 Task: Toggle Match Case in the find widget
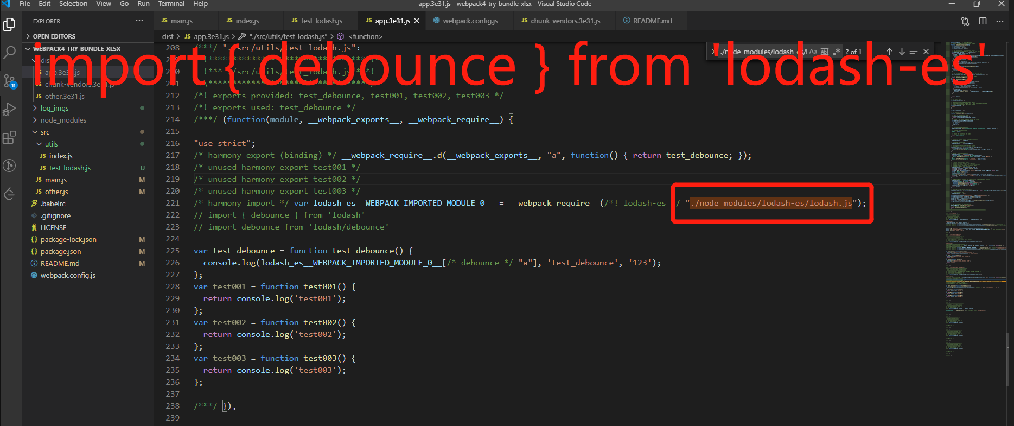click(x=813, y=52)
